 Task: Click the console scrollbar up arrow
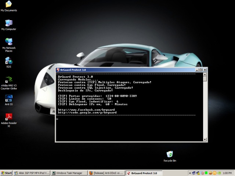205,74
